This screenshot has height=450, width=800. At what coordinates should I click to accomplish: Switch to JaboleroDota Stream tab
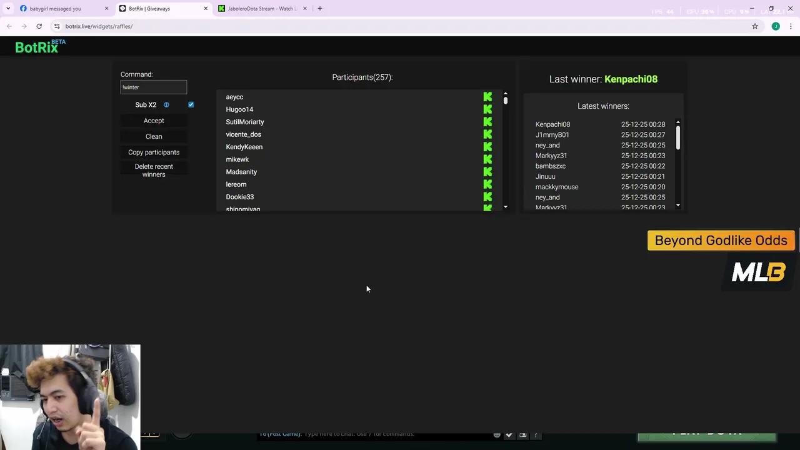tap(261, 9)
